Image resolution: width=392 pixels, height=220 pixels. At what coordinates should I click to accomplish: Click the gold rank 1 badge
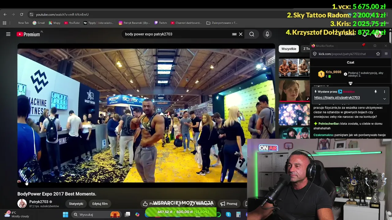tap(321, 74)
